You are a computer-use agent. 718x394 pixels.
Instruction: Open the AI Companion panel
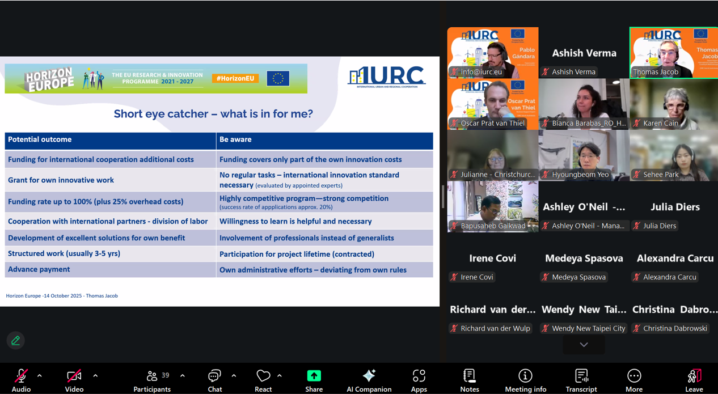[x=369, y=380]
